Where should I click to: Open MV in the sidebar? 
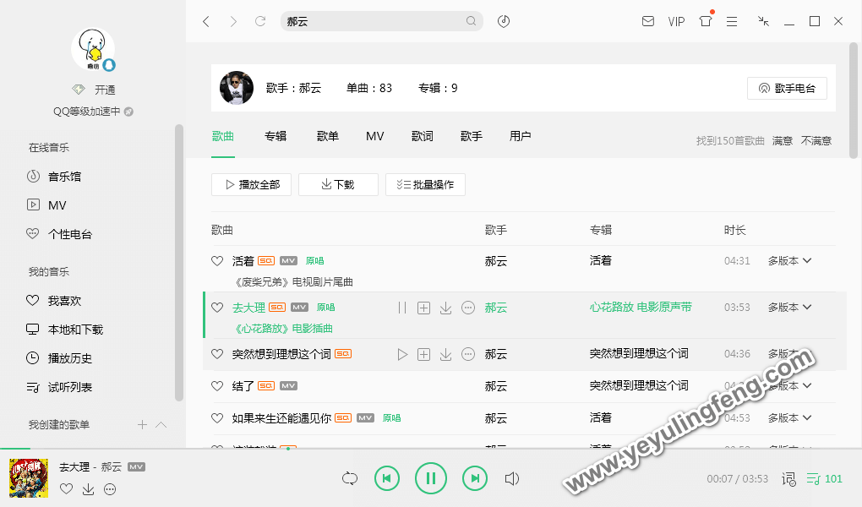point(57,205)
